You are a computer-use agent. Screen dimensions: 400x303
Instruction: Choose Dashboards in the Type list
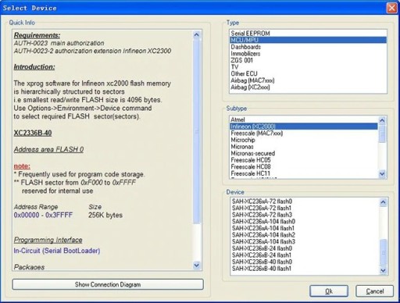point(308,47)
